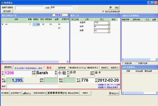Click the door icon on 退出[F4] button

pos(110,93)
